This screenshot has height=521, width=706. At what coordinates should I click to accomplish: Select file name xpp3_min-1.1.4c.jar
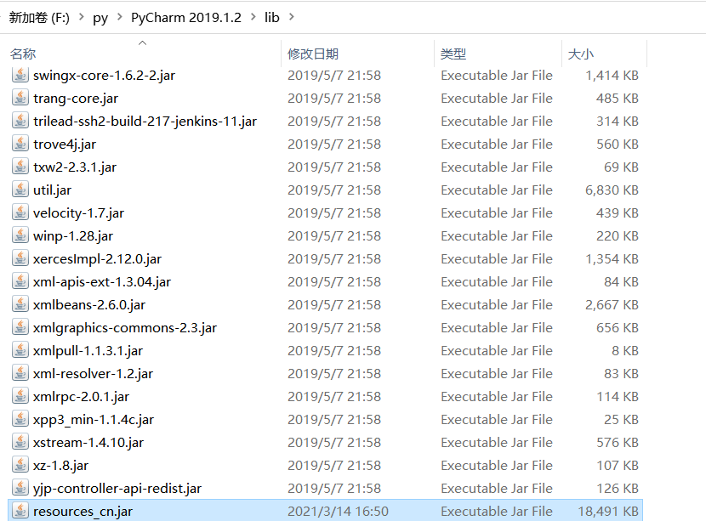94,420
